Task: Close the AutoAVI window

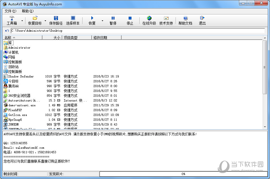Action: tap(261, 3)
